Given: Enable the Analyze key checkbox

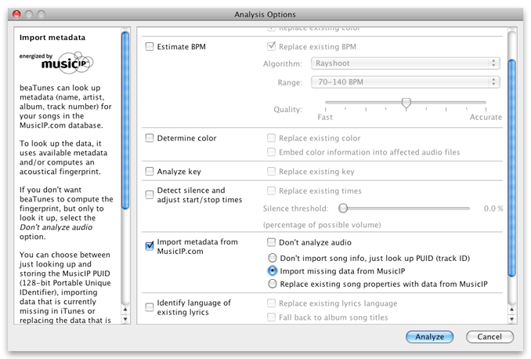Looking at the screenshot, I should (x=150, y=171).
